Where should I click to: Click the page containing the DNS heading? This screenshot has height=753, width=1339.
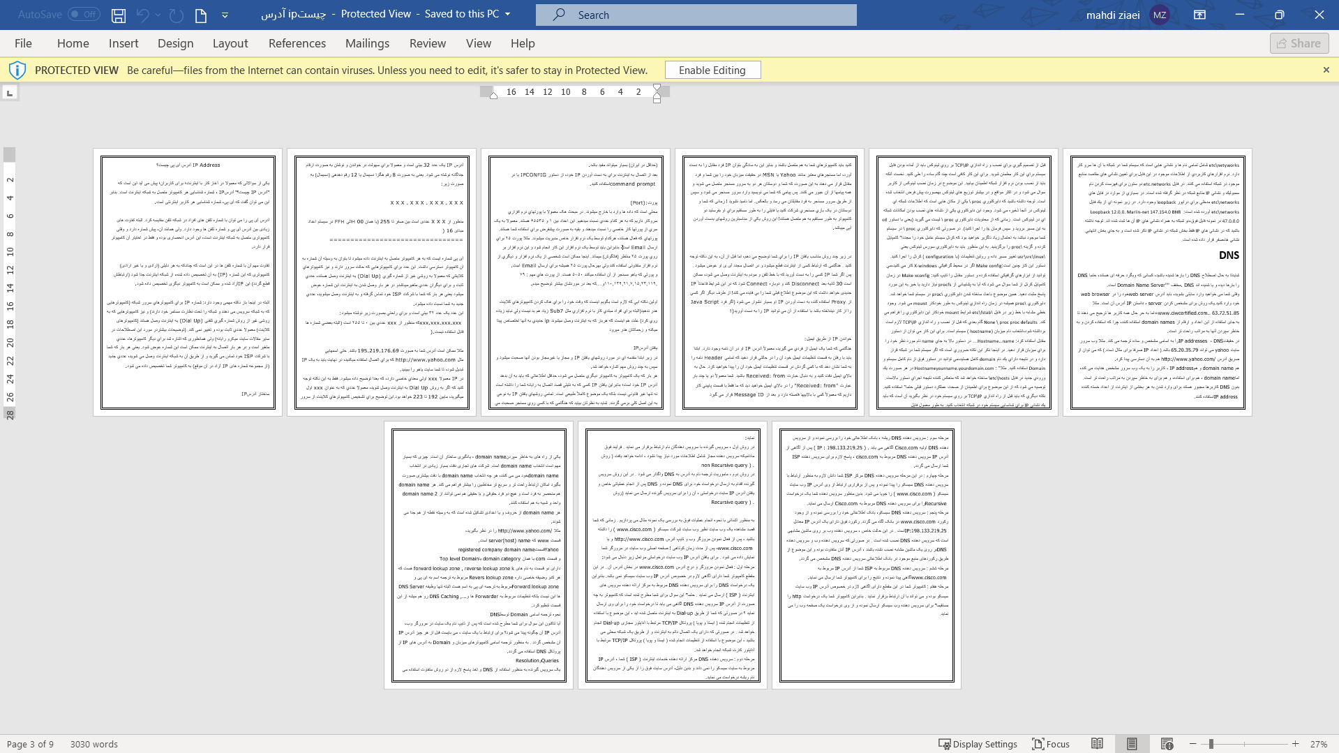pos(1158,282)
